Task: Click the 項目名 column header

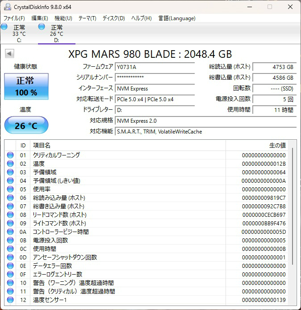Action: click(128, 146)
